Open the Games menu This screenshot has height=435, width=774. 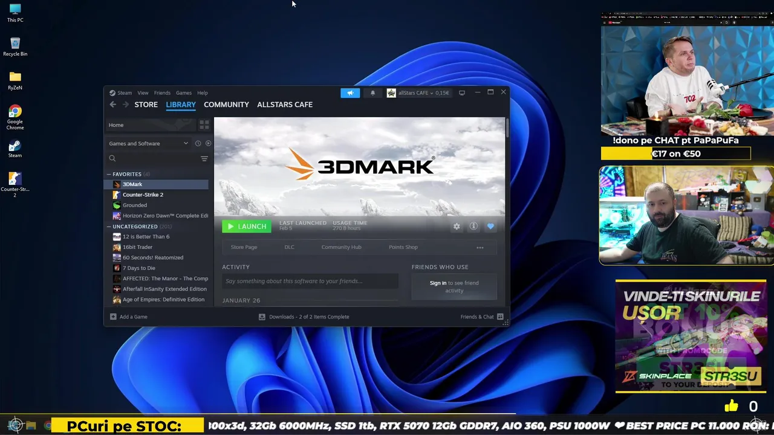coord(184,93)
